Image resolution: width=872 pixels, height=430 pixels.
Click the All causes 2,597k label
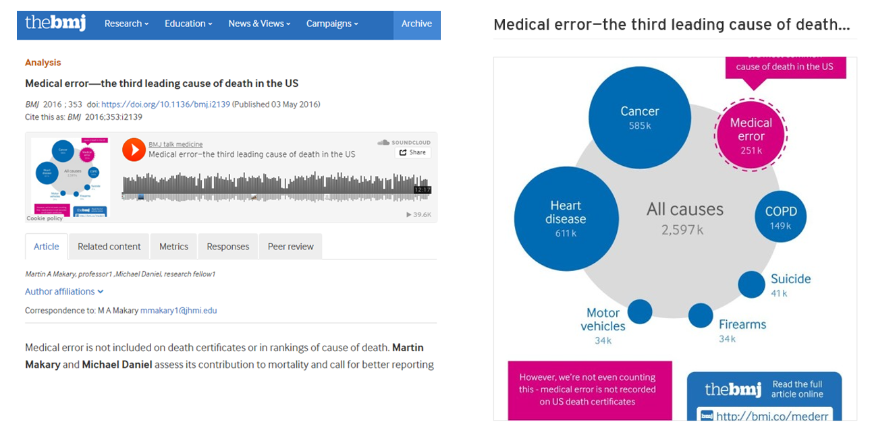point(684,218)
